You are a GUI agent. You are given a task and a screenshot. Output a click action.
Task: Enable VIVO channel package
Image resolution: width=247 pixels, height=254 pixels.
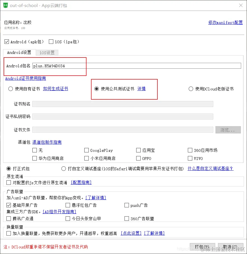pos(190,158)
